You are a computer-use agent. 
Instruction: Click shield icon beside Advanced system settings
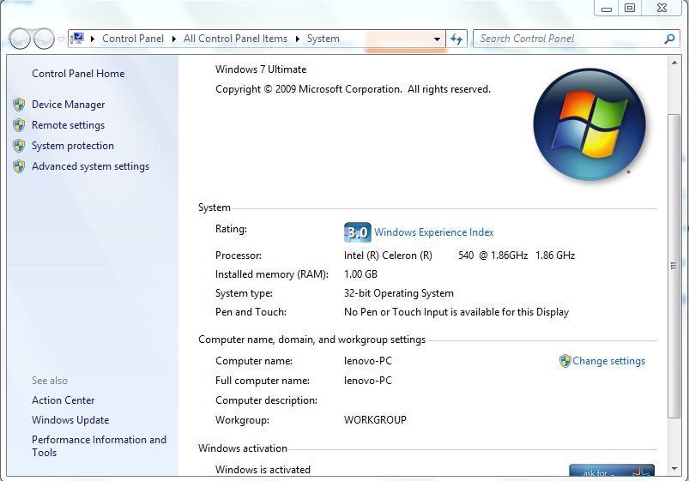click(x=19, y=166)
